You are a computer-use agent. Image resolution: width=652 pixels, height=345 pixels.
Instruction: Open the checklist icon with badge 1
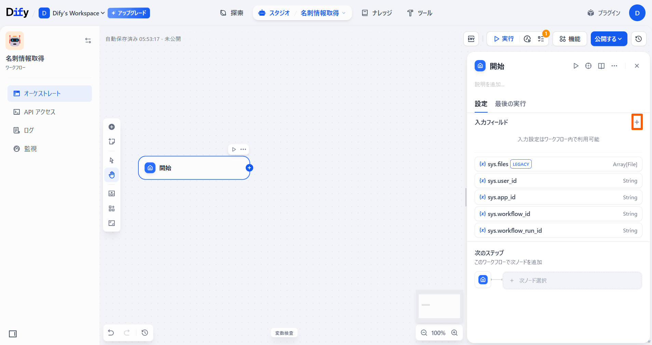click(541, 39)
